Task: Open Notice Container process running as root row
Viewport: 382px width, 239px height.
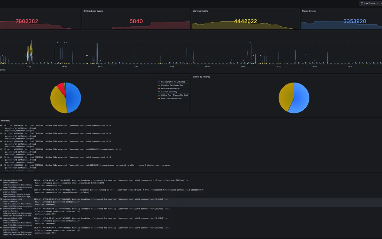Action: pos(191,193)
